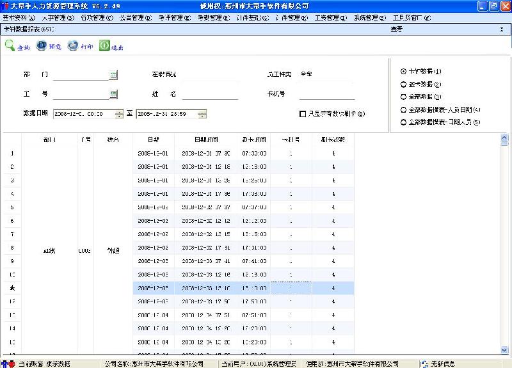Click the vertical scrollbar down arrow
This screenshot has width=512, height=368.
pyautogui.click(x=506, y=350)
